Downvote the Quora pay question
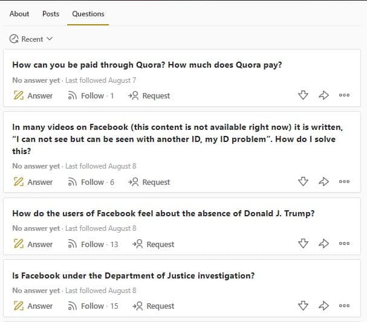This screenshot has width=367, height=322. click(303, 95)
